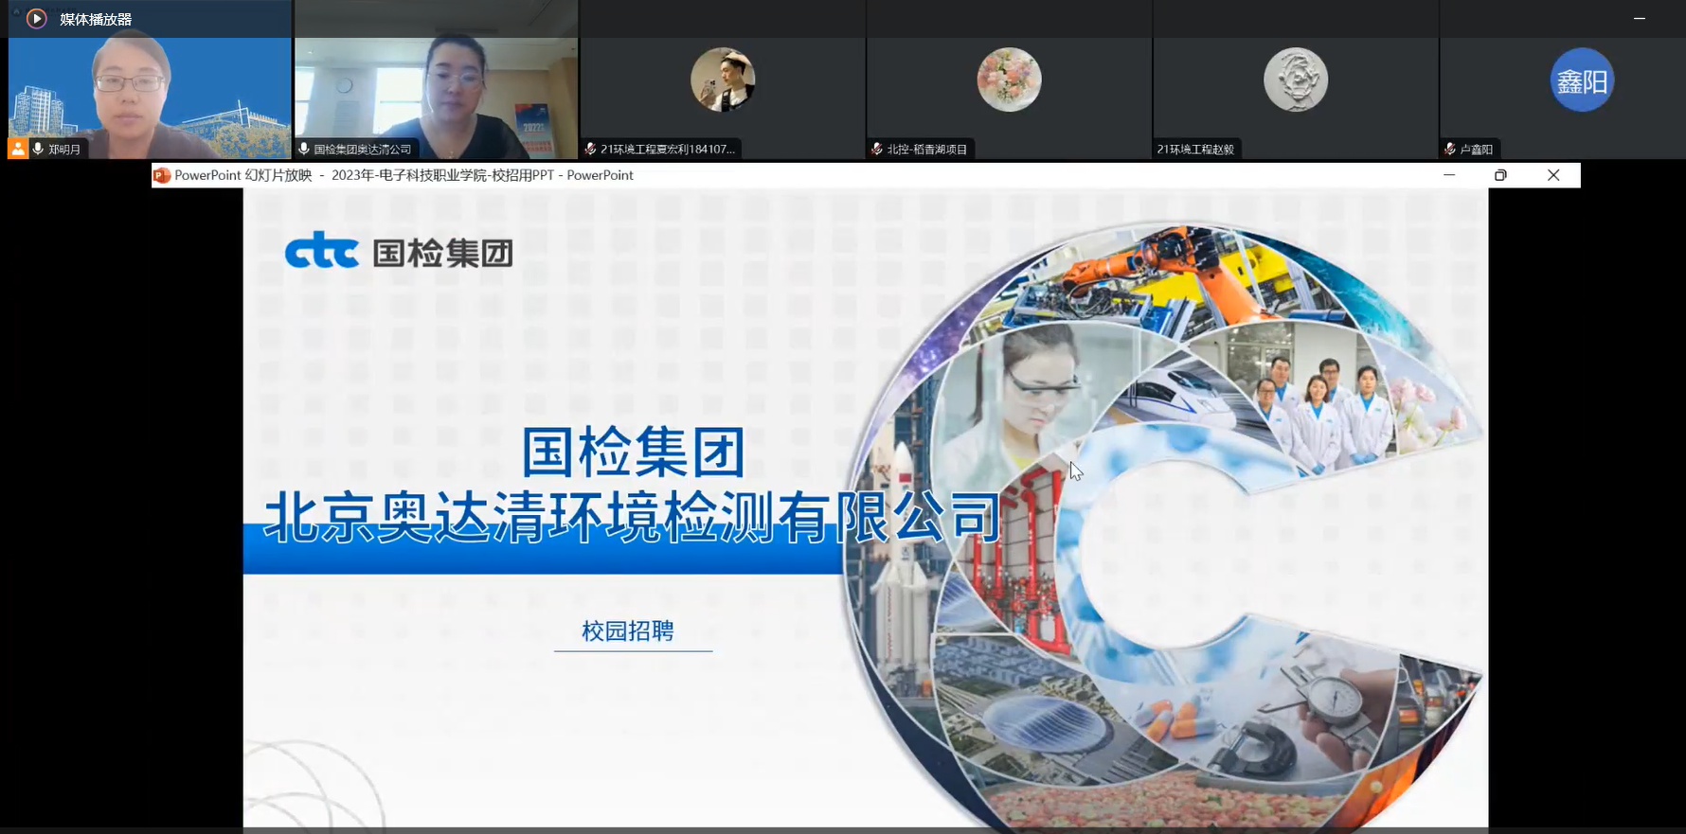Click muted mic icon of 21环境工程夏宏利
Image resolution: width=1686 pixels, height=834 pixels.
point(590,149)
